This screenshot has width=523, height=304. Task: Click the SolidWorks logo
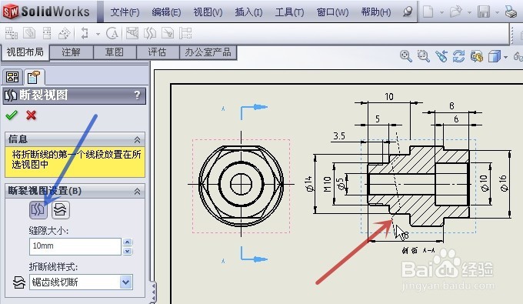(47, 12)
